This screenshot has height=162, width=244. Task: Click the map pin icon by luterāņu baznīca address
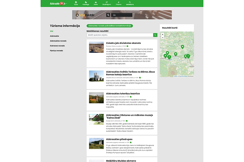[131, 97]
